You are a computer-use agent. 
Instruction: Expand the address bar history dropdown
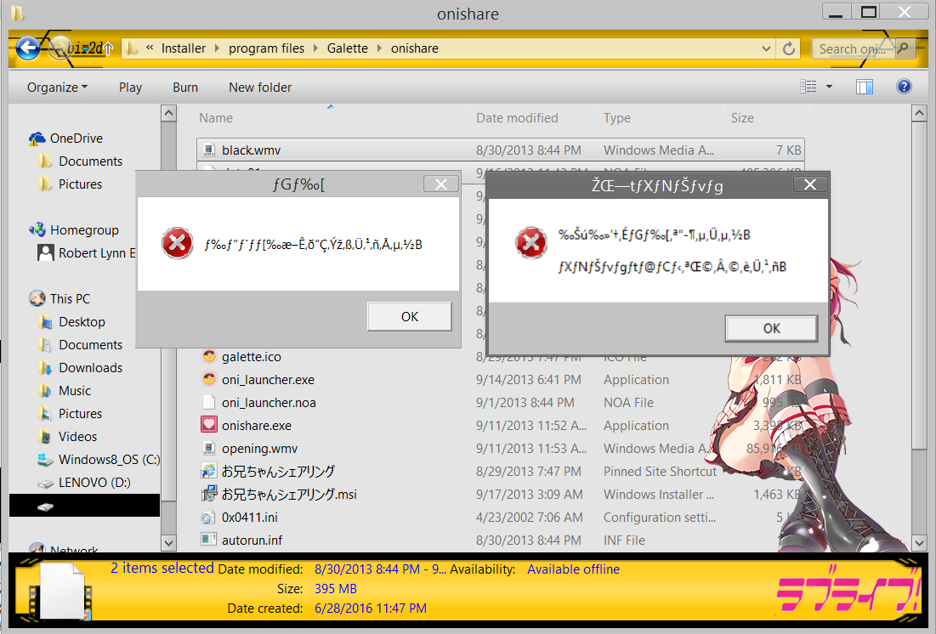767,48
